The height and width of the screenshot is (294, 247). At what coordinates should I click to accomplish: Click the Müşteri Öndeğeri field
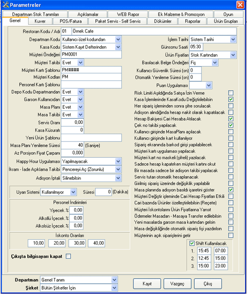pyautogui.click(x=91, y=55)
